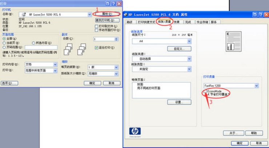Screen dimensions: 269x148
Task: Open 打印 range dropdown 范围中所有页面
Action: [x=41, y=70]
